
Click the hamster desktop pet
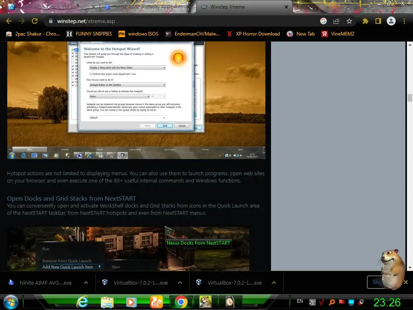(392, 269)
